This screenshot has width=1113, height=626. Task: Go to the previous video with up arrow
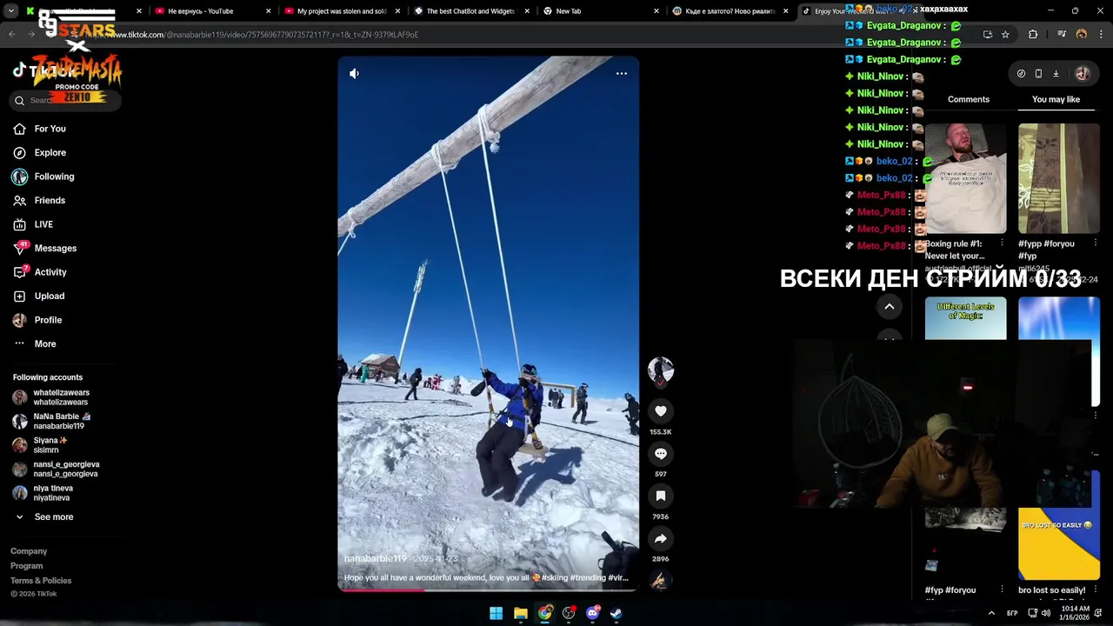point(890,307)
